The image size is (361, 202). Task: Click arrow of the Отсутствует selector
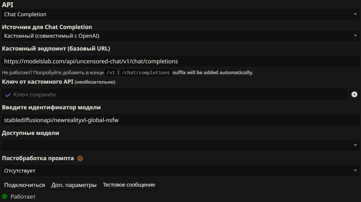click(x=355, y=171)
